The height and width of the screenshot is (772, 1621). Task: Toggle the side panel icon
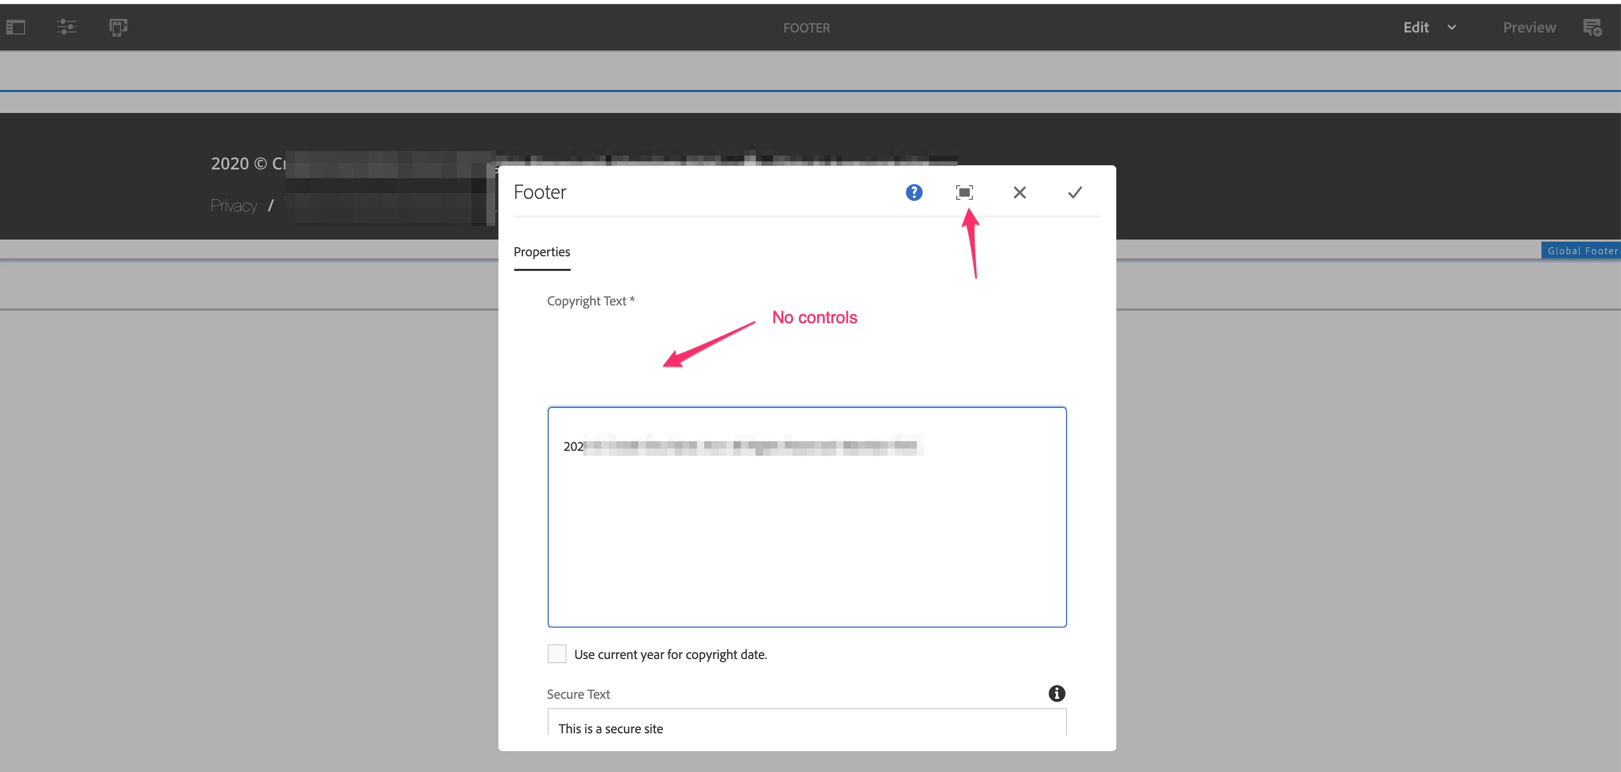click(x=16, y=28)
